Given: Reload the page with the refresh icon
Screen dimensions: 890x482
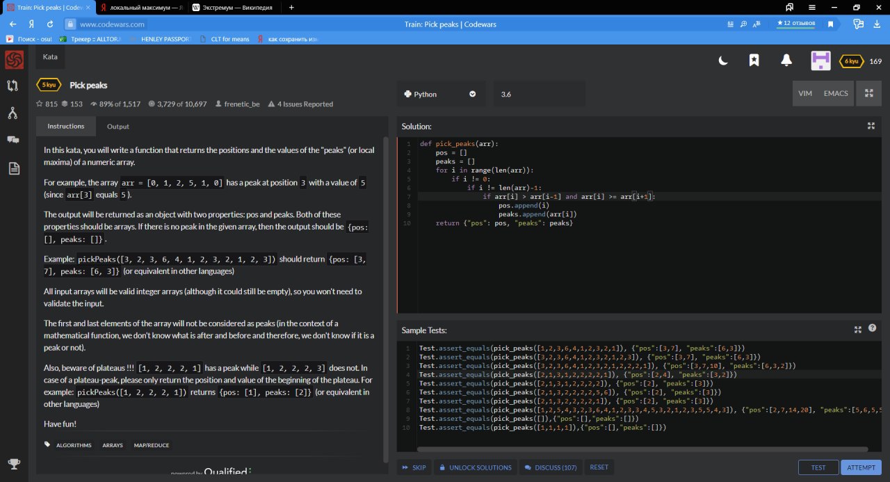Looking at the screenshot, I should 50,24.
